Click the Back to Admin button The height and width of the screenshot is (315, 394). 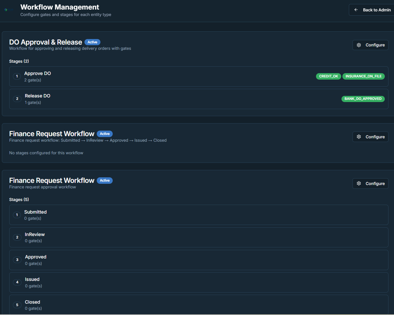pos(372,10)
